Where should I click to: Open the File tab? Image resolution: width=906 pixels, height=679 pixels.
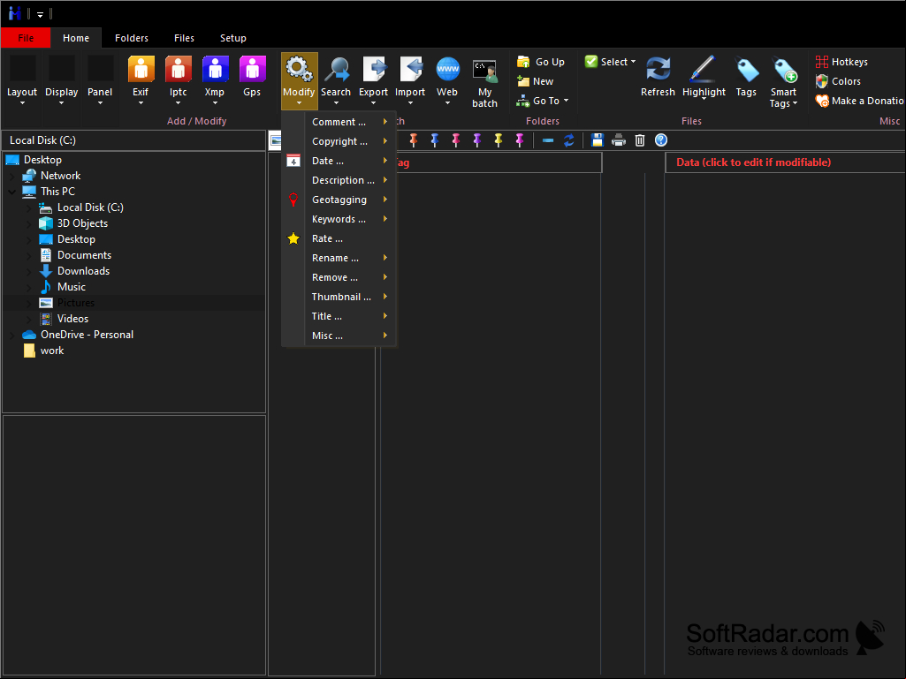coord(26,38)
